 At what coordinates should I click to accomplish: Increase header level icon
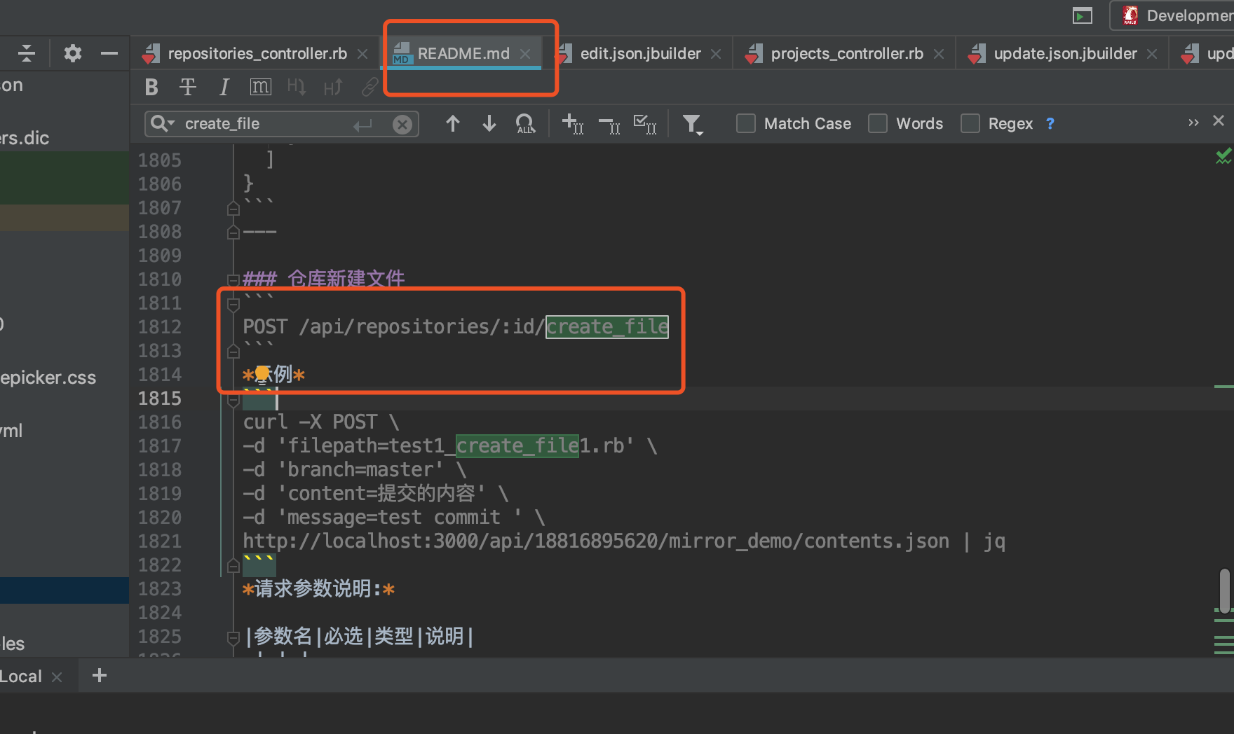click(333, 87)
